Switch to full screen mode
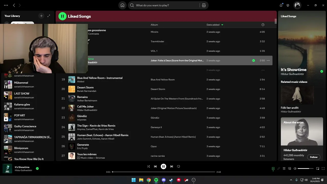Screen dimensions: 327x184 pyautogui.click(x=323, y=169)
